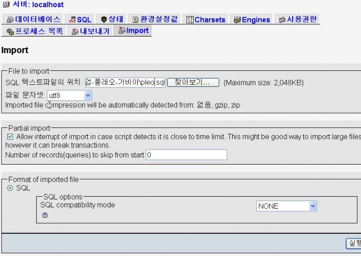The image size is (361, 256).
Task: Open the 환경설정값 tab
Action: click(x=154, y=19)
